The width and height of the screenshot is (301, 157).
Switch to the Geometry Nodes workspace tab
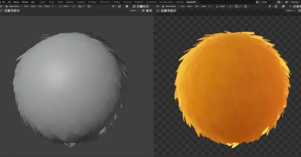166,2
